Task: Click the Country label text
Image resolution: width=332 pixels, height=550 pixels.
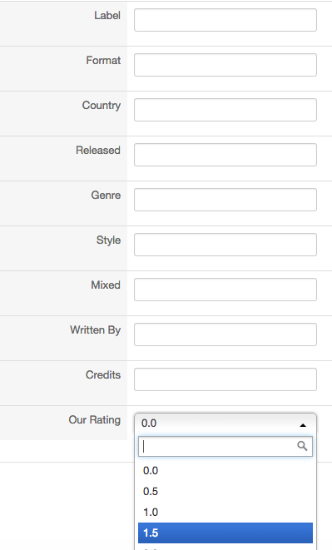Action: click(x=102, y=106)
